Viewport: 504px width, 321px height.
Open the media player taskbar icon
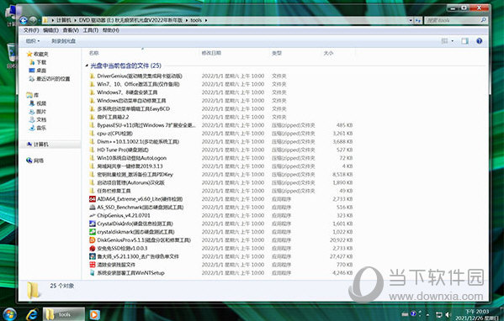[x=94, y=314]
